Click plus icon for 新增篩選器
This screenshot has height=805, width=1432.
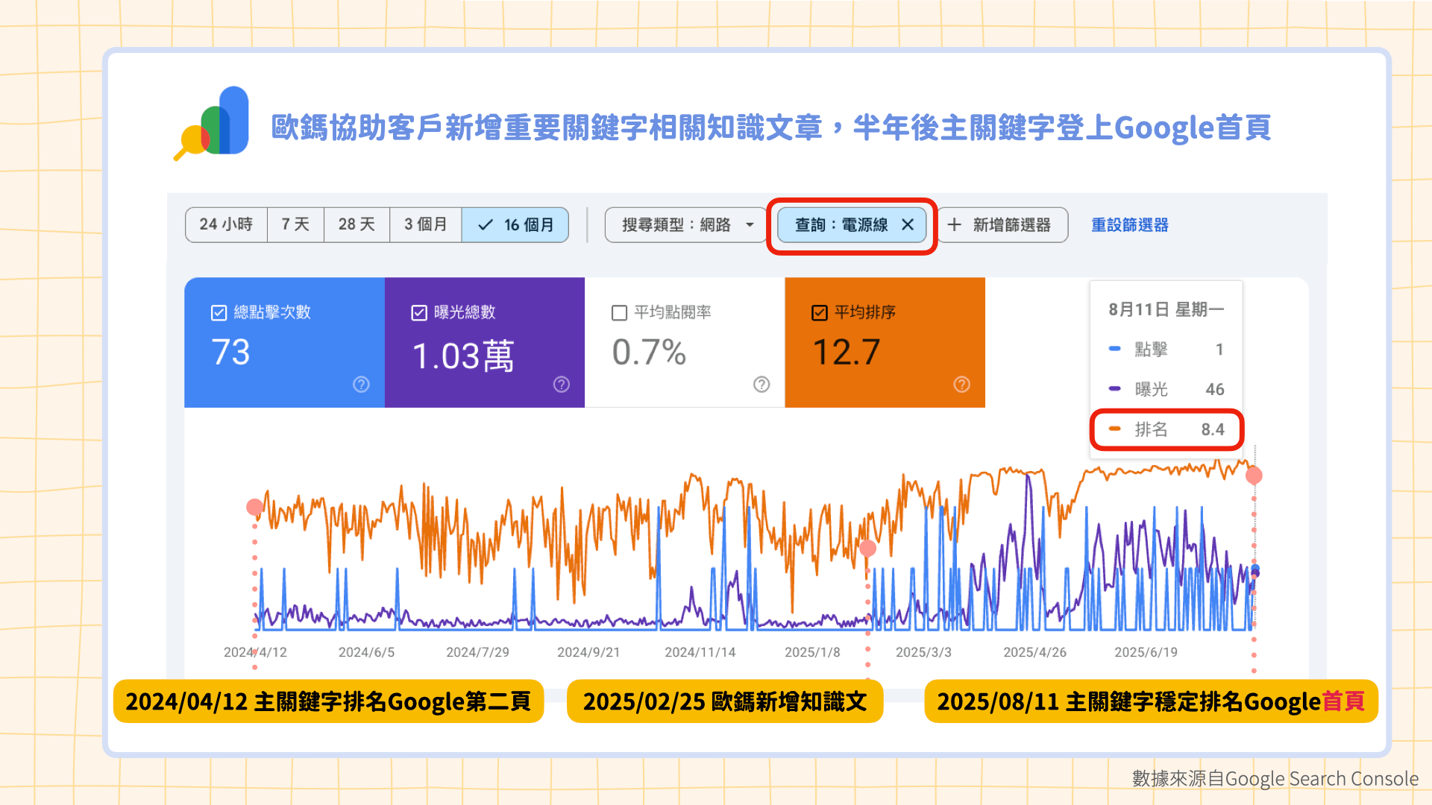[x=954, y=224]
